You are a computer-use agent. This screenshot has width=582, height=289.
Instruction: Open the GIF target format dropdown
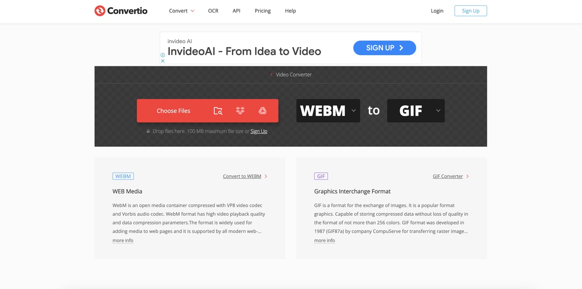[x=416, y=110]
